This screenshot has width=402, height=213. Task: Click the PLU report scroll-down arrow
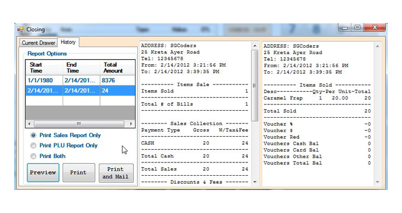point(377,182)
